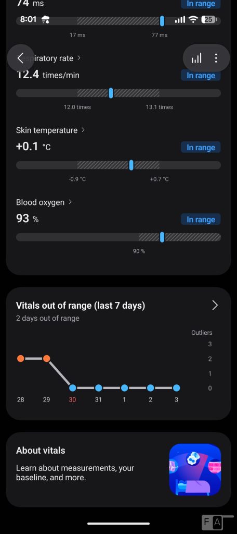Tap the Skin temperature In range badge
Viewport: 237px width, 534px height.
pyautogui.click(x=201, y=148)
